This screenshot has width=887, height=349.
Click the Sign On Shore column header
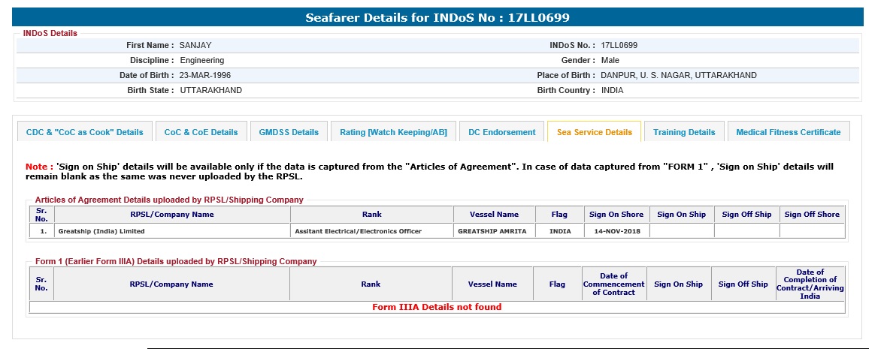tap(616, 215)
